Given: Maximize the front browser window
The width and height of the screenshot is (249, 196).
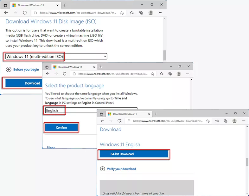Looking at the screenshot, I should point(235,113).
